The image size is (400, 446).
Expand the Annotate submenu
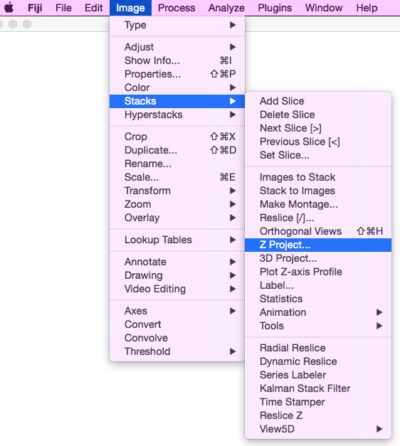(x=177, y=262)
